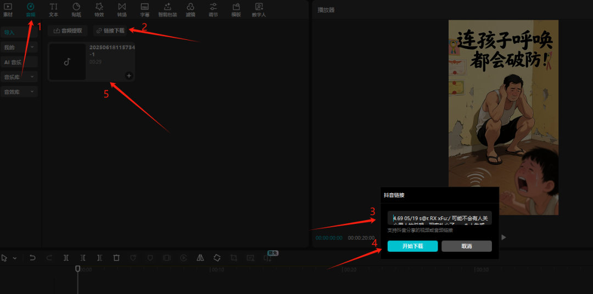Click the current timecode 00:00:00:00
The image size is (593, 294).
click(x=329, y=238)
